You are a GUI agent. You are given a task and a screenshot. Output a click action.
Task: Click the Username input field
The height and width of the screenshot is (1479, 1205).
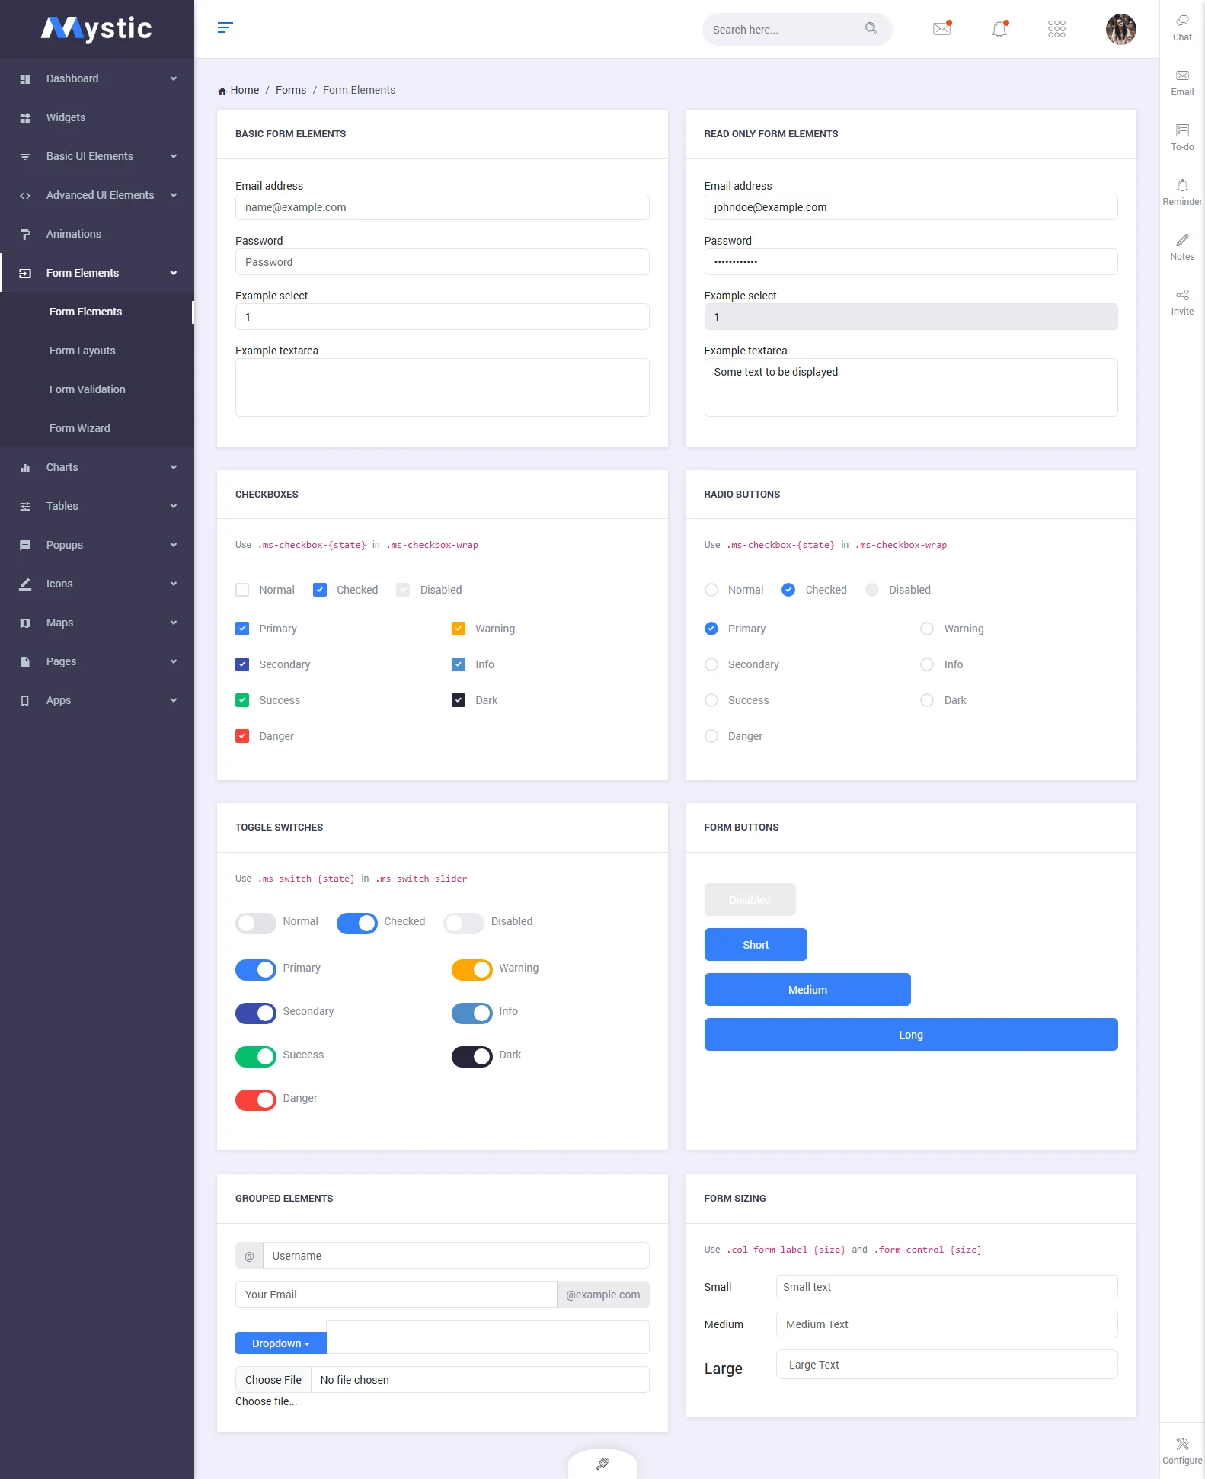tap(455, 1256)
